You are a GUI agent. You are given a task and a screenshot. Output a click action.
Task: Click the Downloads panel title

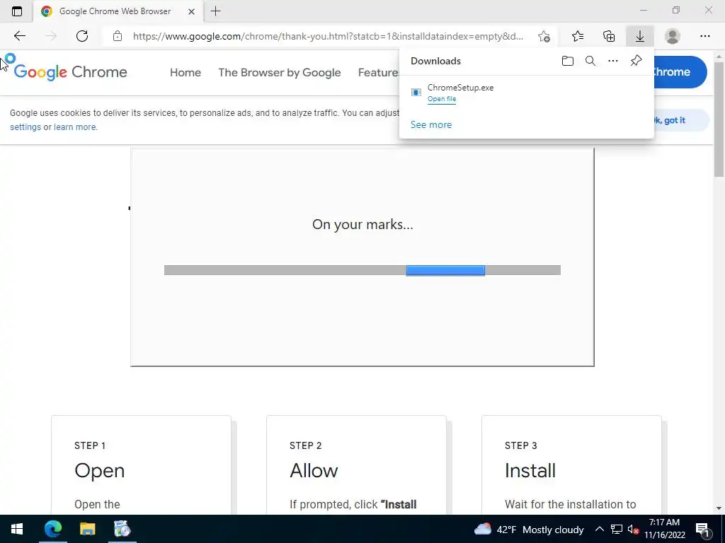[435, 61]
